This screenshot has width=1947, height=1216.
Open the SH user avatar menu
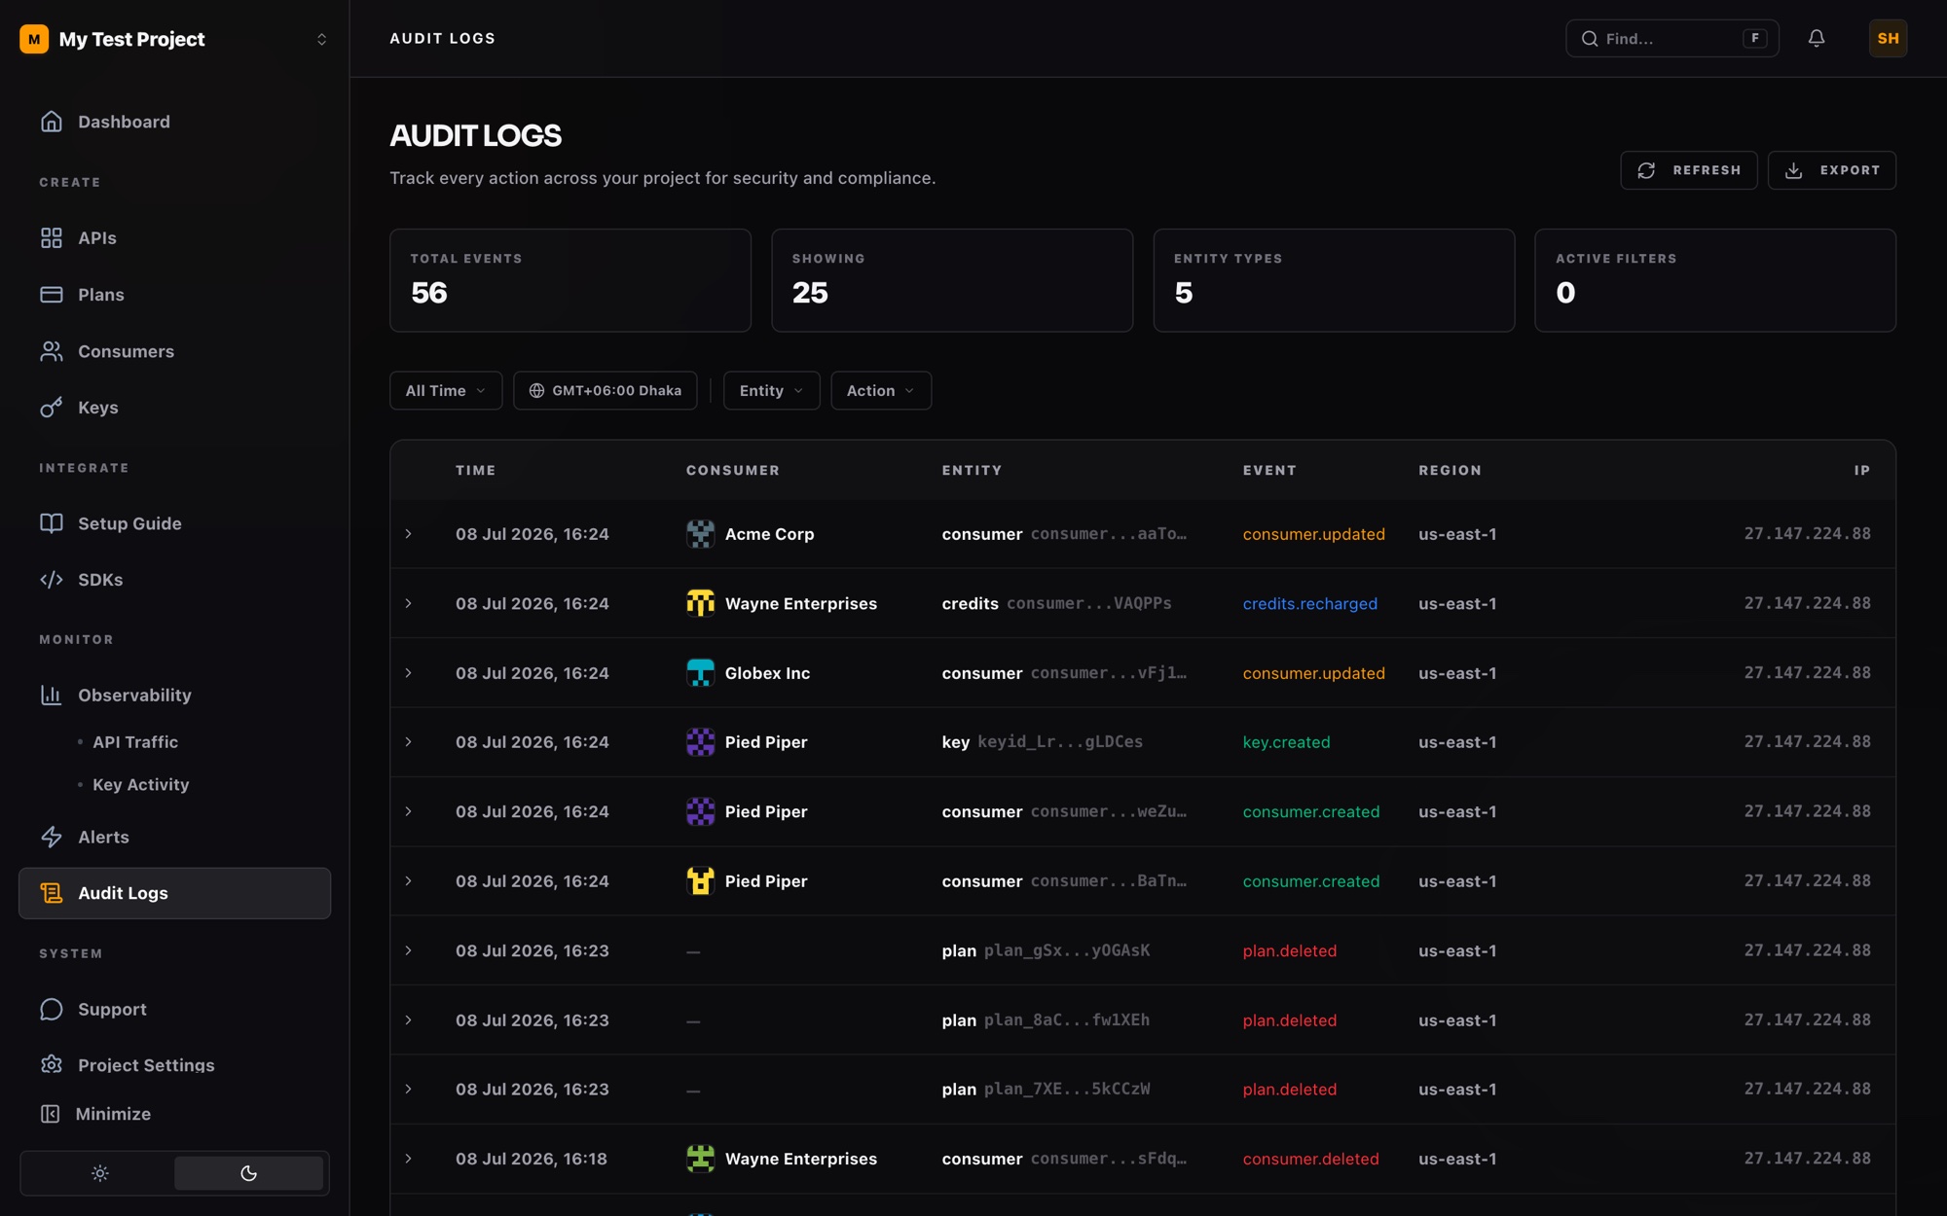(1888, 38)
